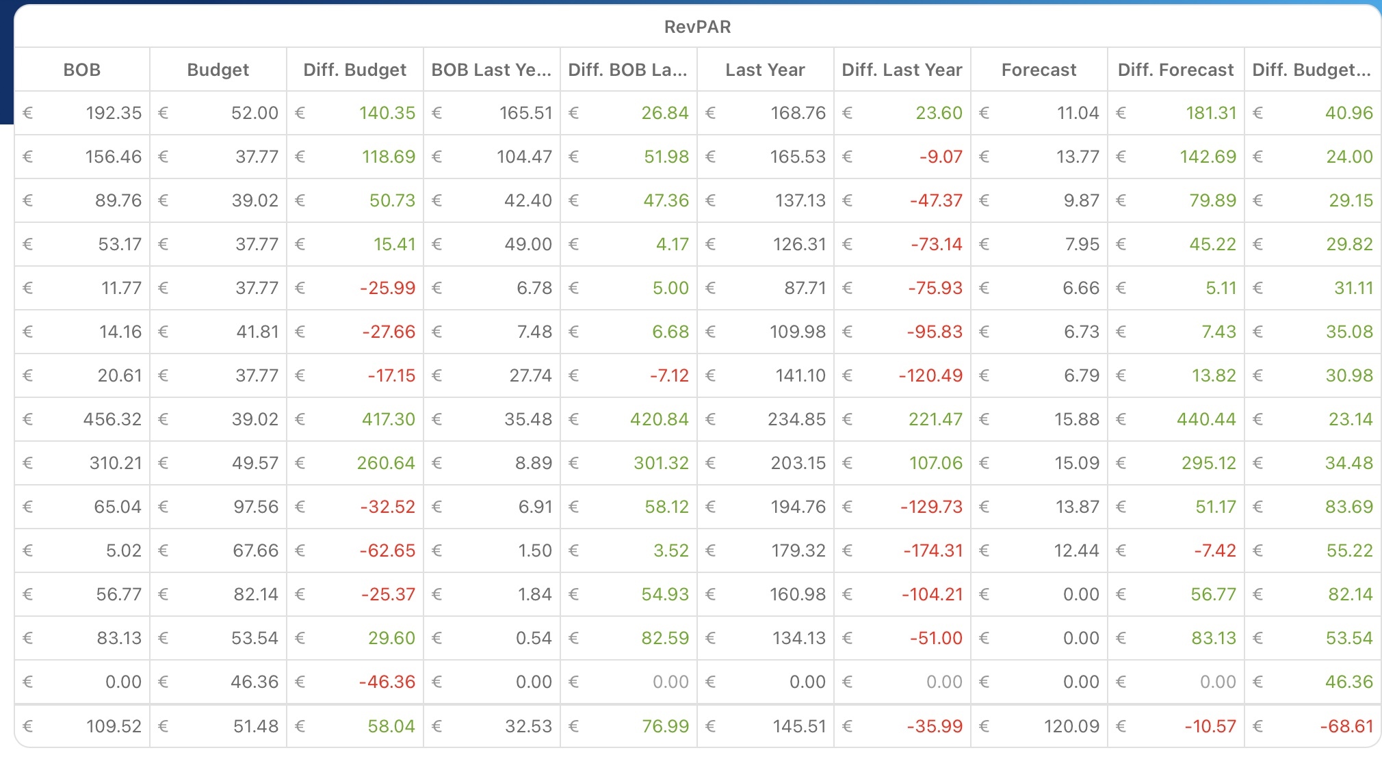The image size is (1382, 759).
Task: Click the Forecast column header
Action: tap(1039, 70)
